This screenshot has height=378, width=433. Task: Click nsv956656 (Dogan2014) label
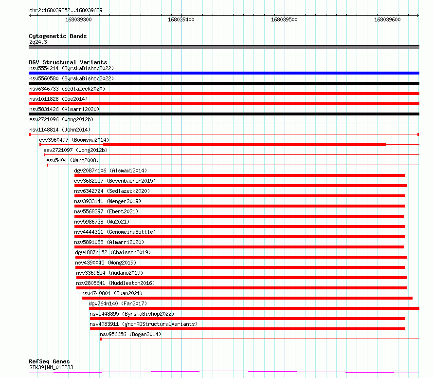click(x=130, y=334)
